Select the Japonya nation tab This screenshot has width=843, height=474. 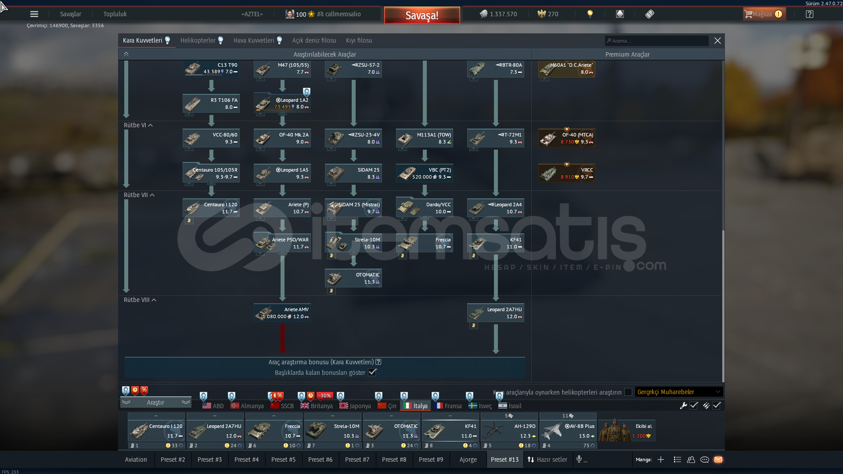355,406
